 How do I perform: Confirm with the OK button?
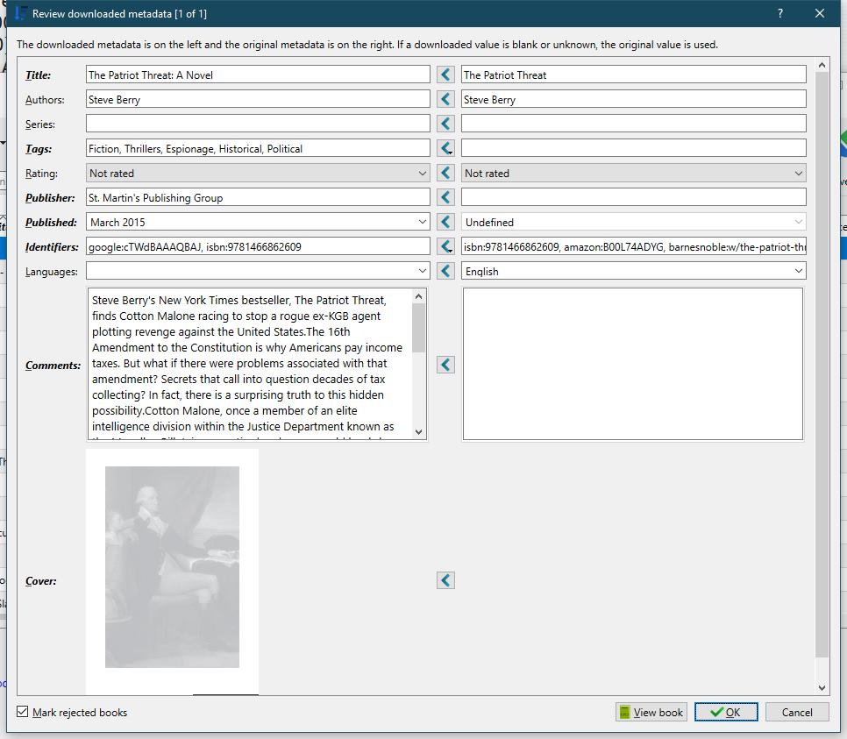tap(726, 712)
